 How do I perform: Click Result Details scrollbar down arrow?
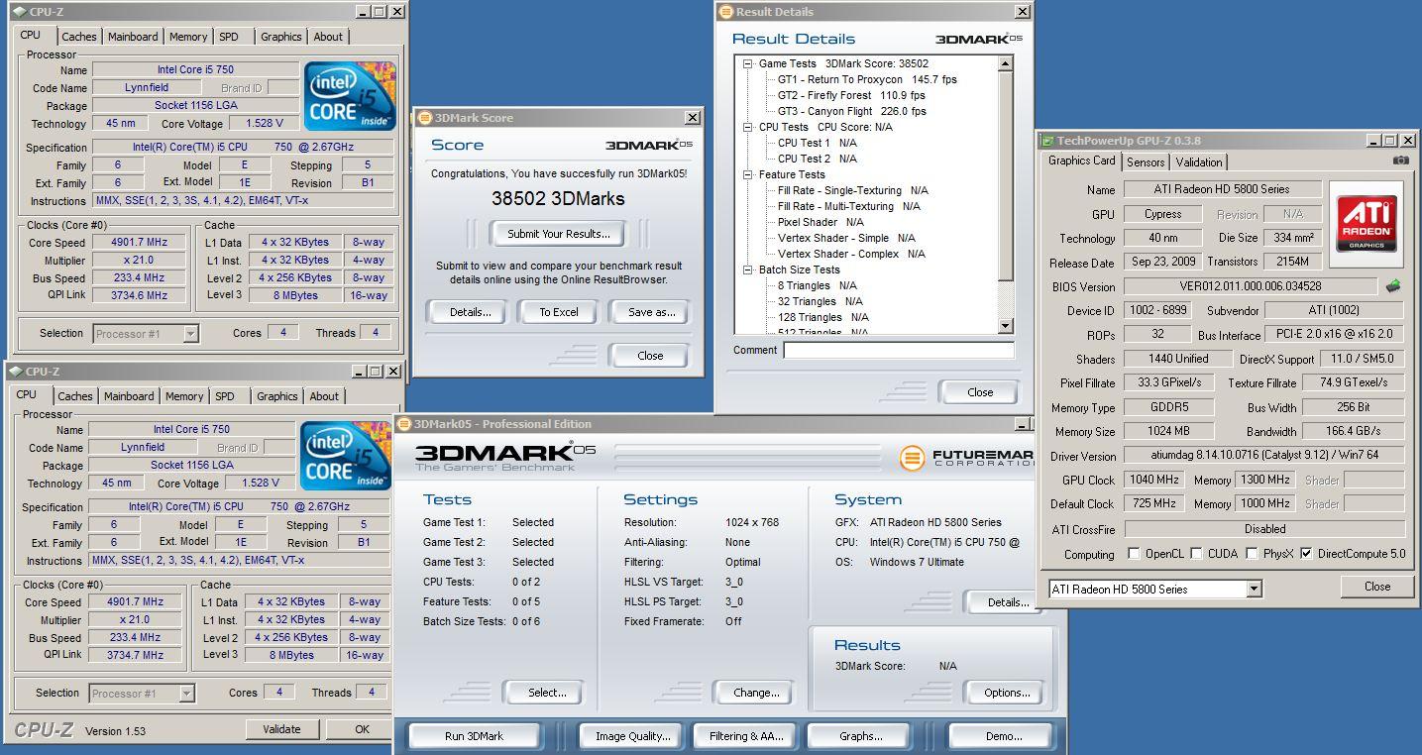1006,326
